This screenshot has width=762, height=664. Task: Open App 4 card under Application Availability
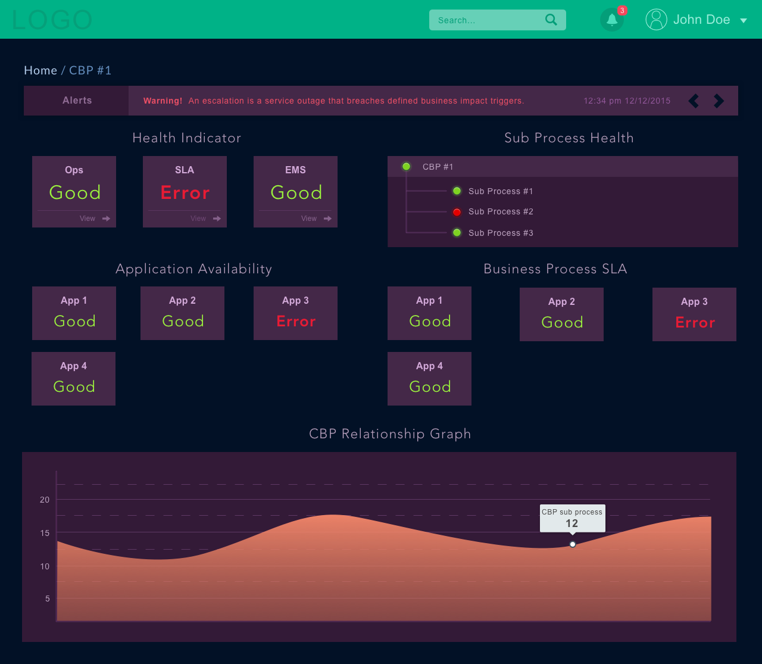(73, 379)
